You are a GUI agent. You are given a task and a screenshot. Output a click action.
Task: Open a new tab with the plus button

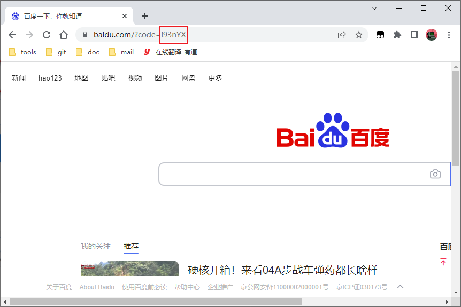[x=144, y=16]
